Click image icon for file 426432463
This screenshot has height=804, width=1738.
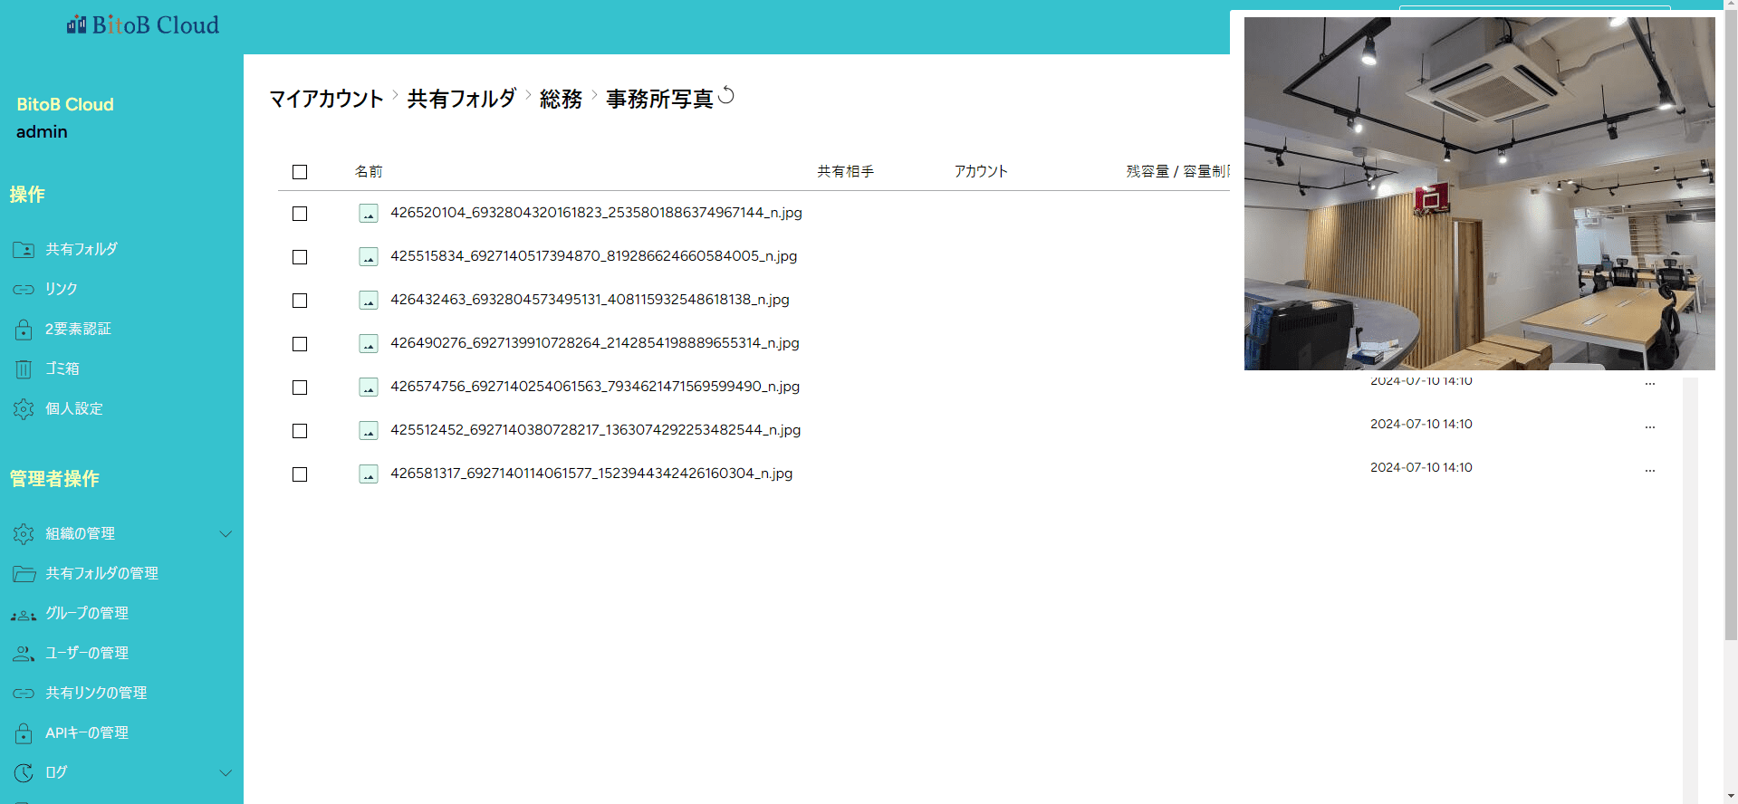tap(369, 300)
